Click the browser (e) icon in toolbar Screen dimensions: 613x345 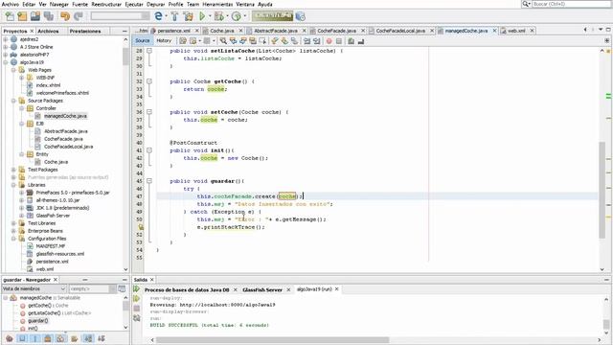click(158, 16)
